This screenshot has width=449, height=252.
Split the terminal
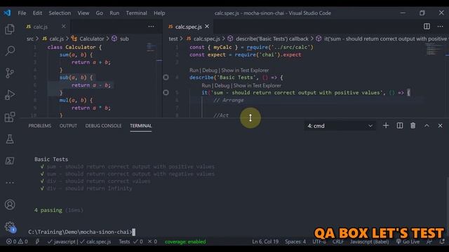[399, 125]
